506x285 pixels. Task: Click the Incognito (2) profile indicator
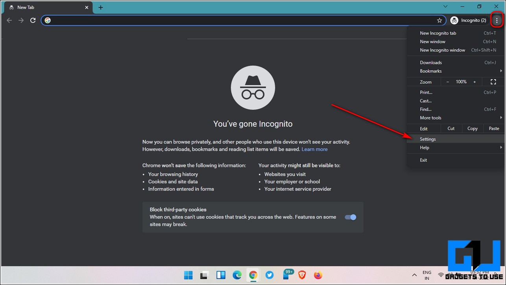tap(468, 20)
